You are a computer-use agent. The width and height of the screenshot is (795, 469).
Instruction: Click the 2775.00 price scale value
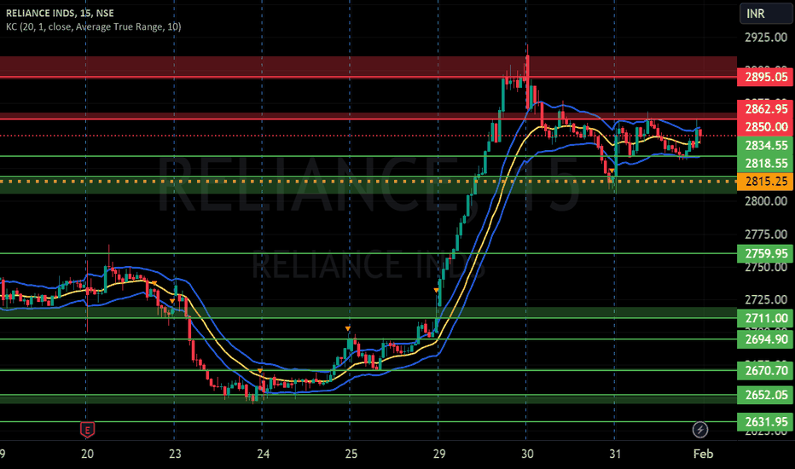[x=766, y=234]
